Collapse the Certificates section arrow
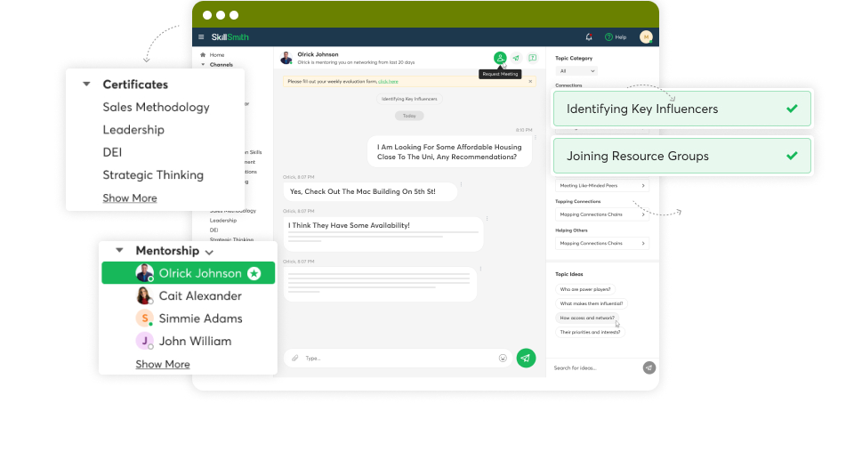The width and height of the screenshot is (854, 468). tap(86, 85)
